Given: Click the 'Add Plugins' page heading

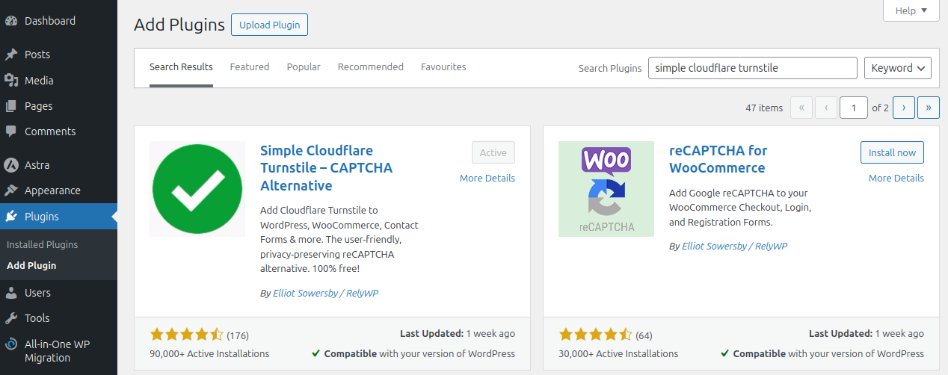Looking at the screenshot, I should (x=179, y=25).
